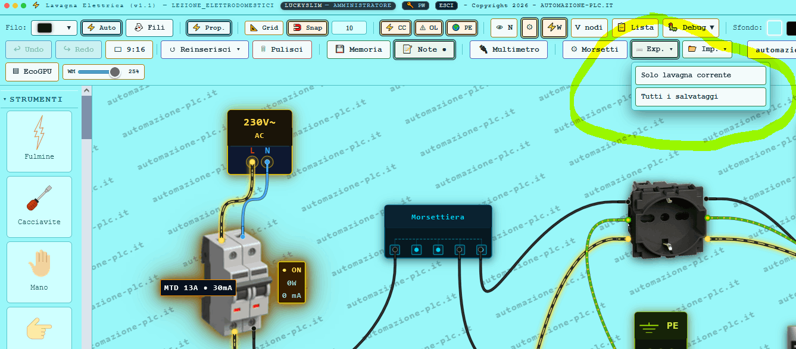Toggle CC short-circuit simulation
The height and width of the screenshot is (349, 796).
tap(396, 28)
